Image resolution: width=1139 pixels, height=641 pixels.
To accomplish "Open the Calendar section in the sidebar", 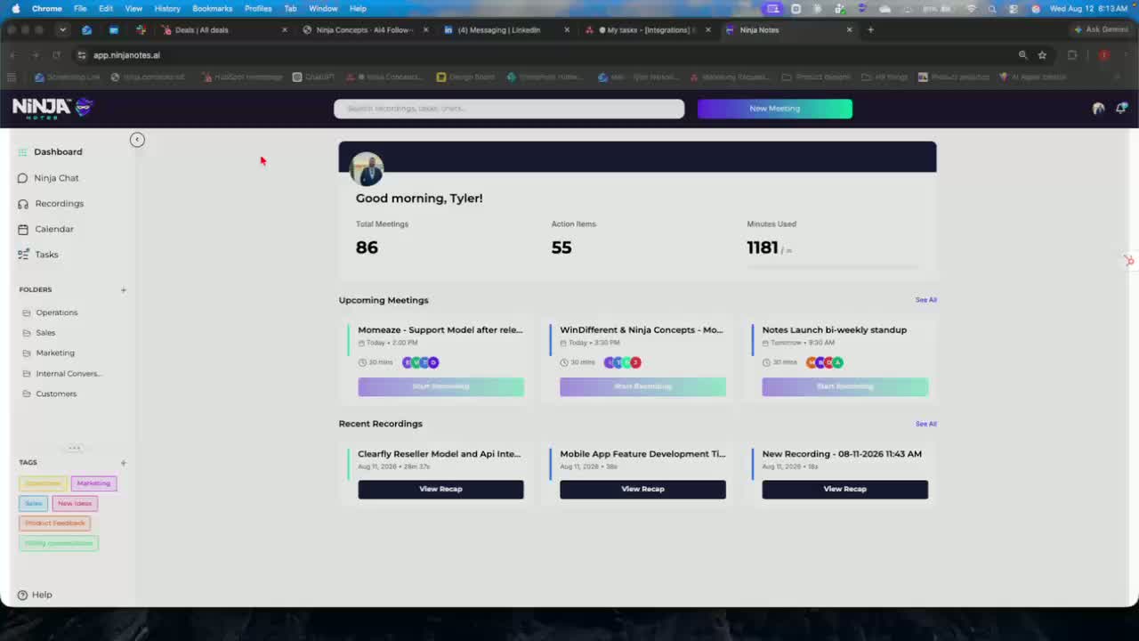I will pyautogui.click(x=46, y=229).
